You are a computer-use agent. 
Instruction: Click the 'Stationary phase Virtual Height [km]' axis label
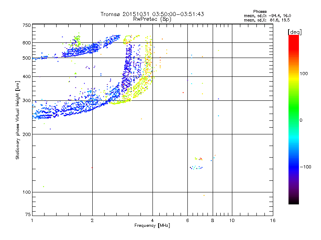coord(18,120)
